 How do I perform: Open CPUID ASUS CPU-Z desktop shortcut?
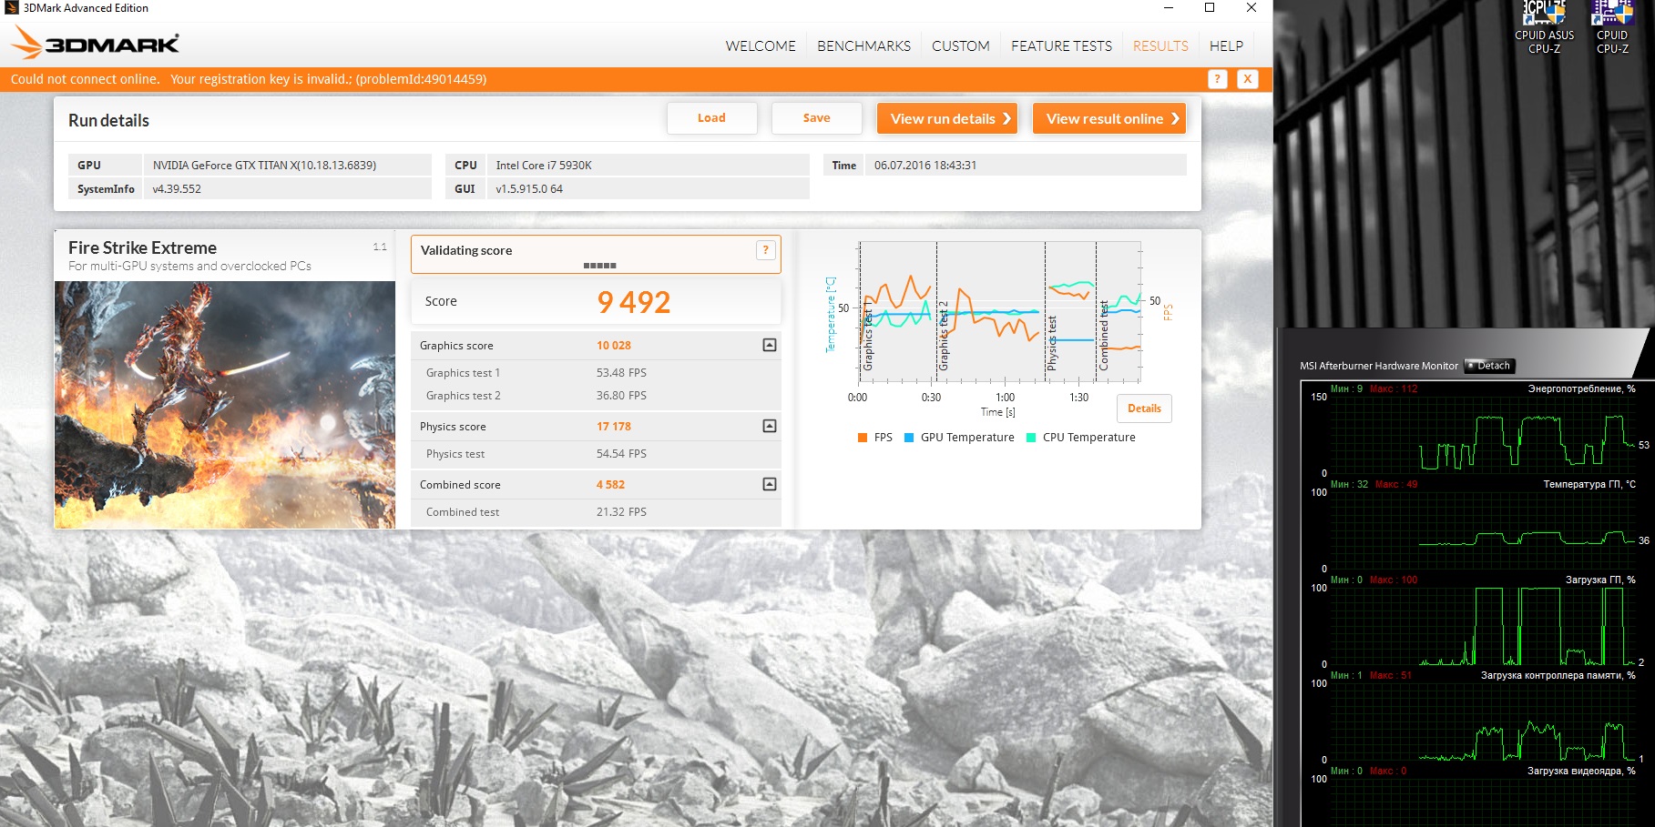(1544, 27)
